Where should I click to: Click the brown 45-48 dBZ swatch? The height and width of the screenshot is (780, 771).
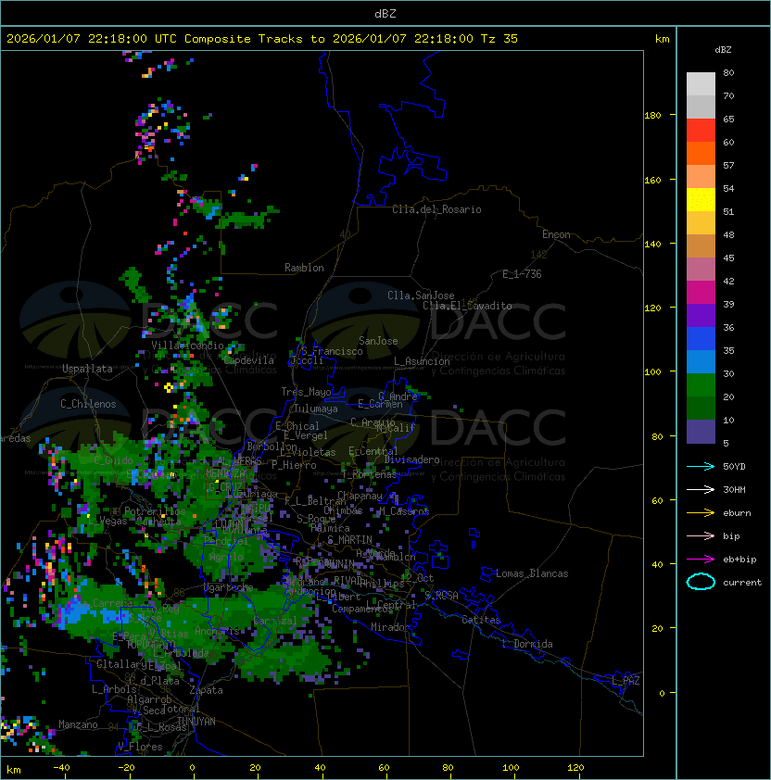tap(701, 245)
